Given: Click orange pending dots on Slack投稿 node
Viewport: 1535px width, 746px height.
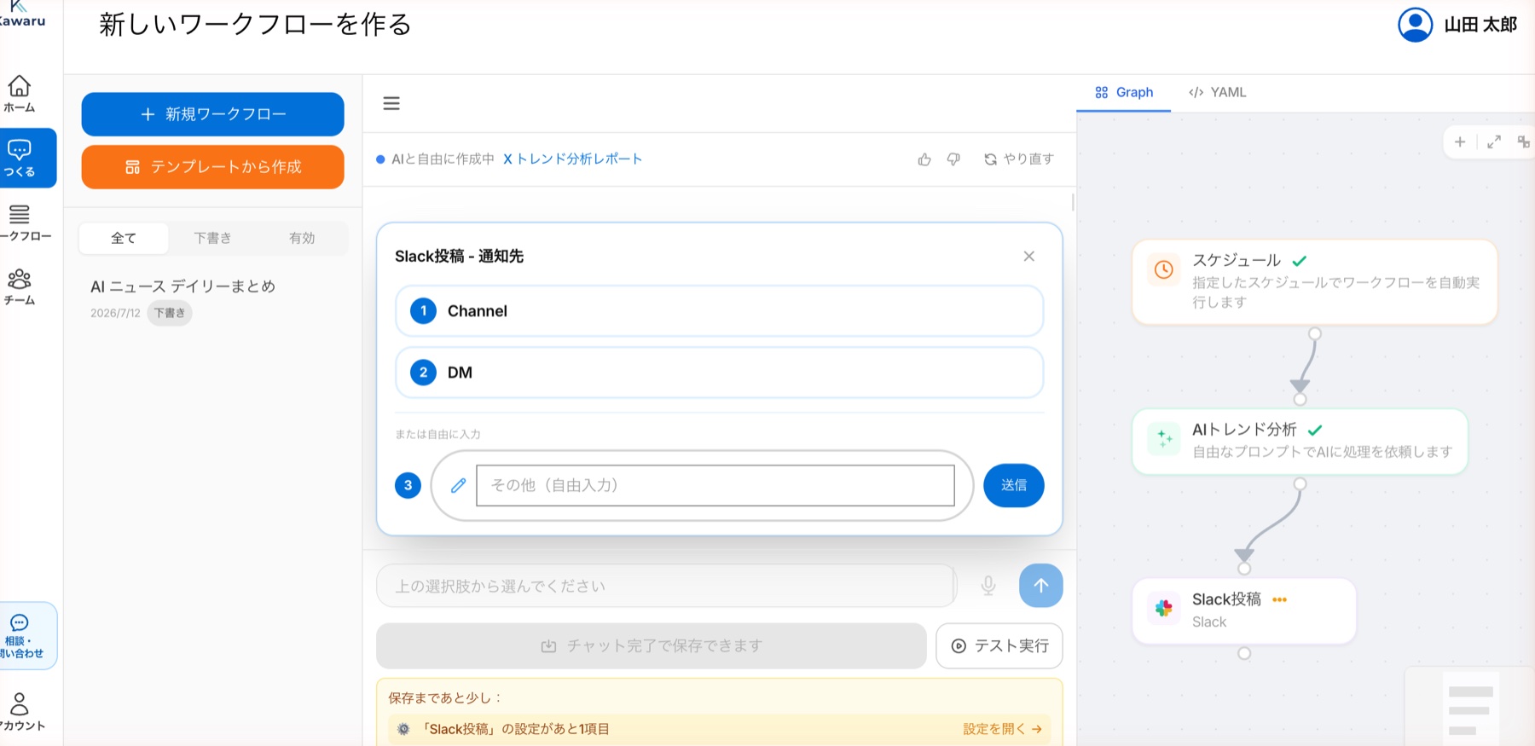Looking at the screenshot, I should click(1279, 599).
